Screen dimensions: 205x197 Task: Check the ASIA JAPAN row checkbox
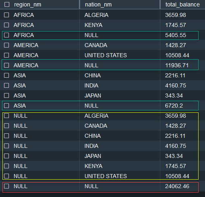6,95
